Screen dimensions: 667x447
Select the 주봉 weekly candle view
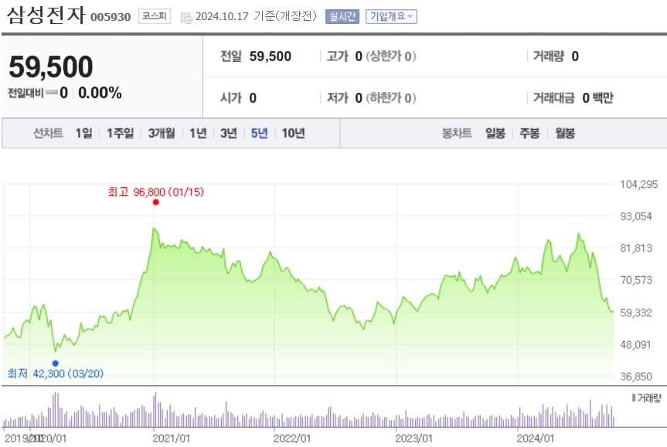[529, 132]
